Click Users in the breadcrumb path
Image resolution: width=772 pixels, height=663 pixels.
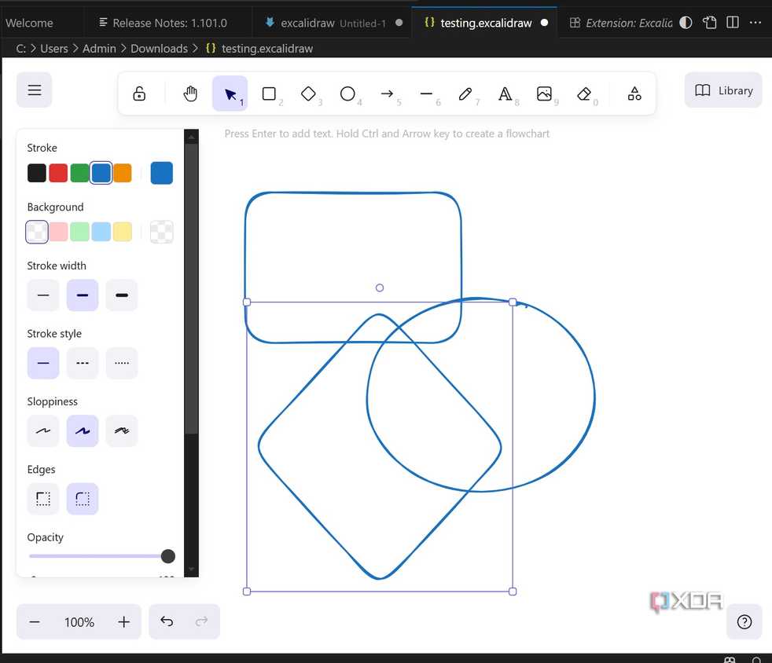[54, 49]
